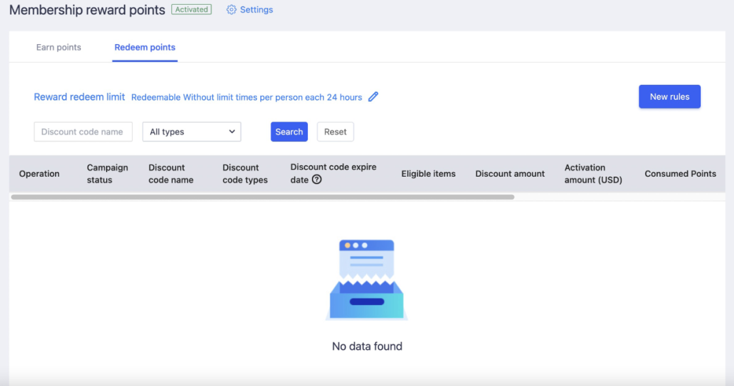The height and width of the screenshot is (386, 734).
Task: Switch to the Earn points tab
Action: (x=58, y=48)
